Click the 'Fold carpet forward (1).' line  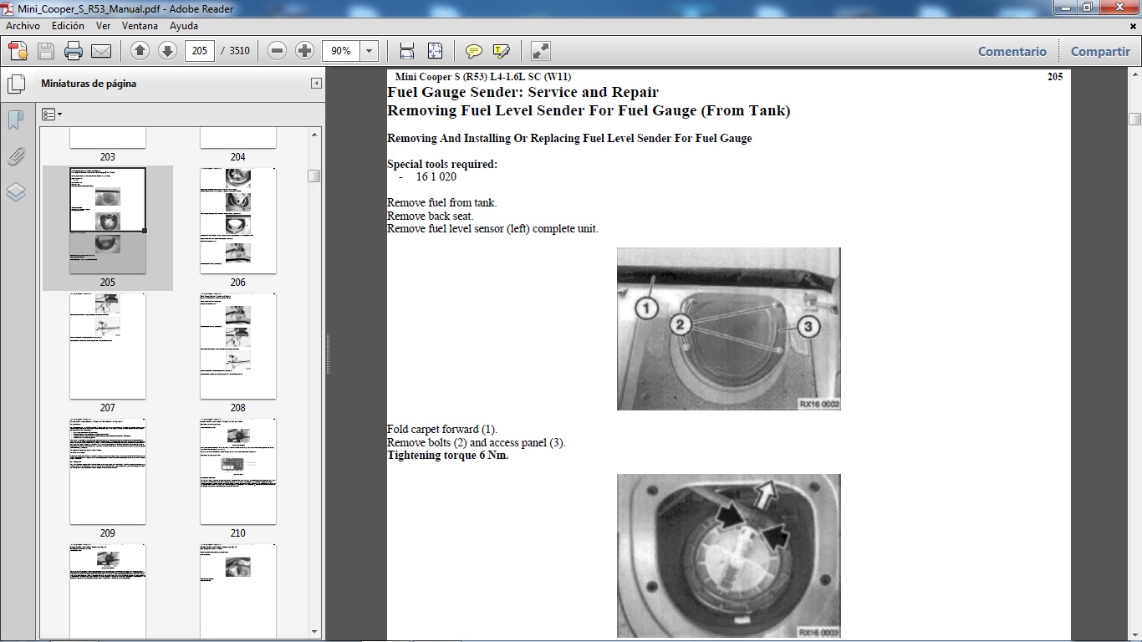[x=442, y=430]
